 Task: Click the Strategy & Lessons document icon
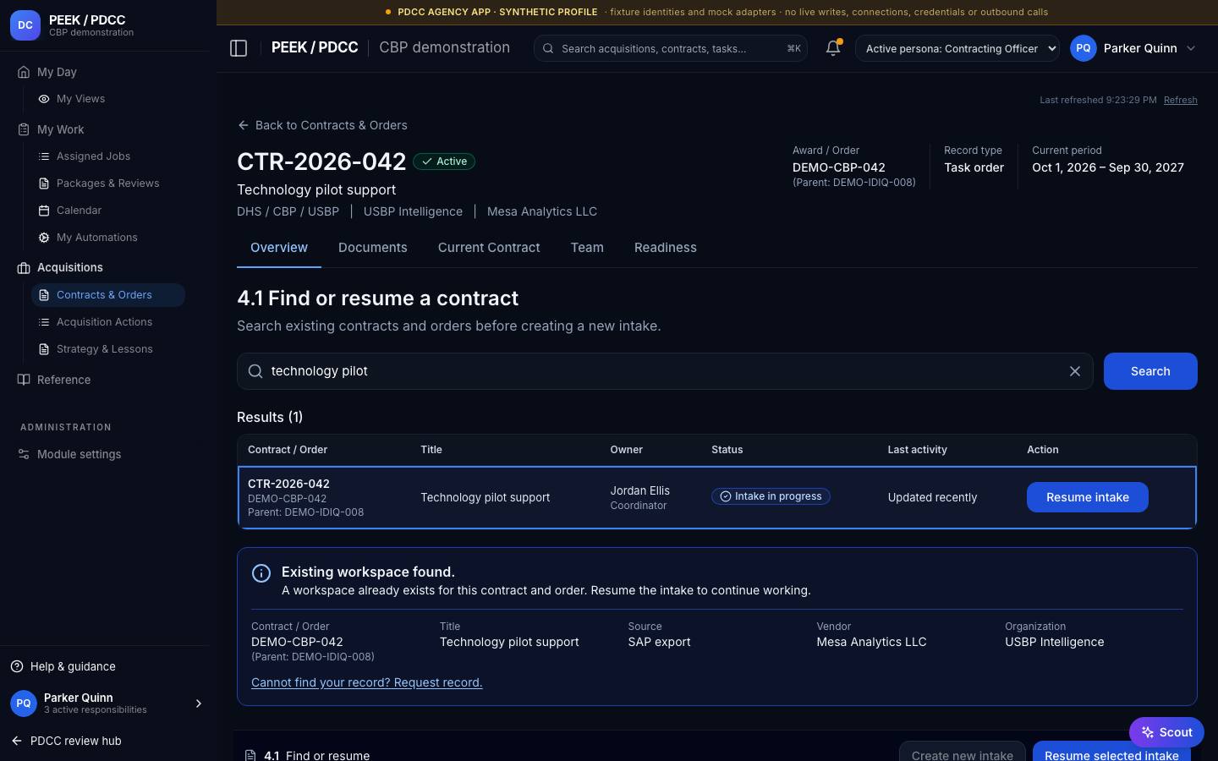pyautogui.click(x=44, y=349)
